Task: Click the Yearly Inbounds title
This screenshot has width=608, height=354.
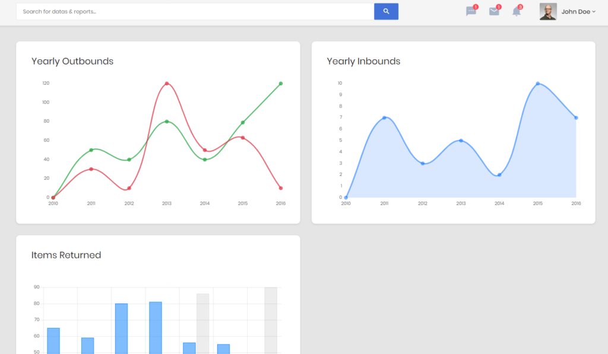Action: pyautogui.click(x=363, y=61)
